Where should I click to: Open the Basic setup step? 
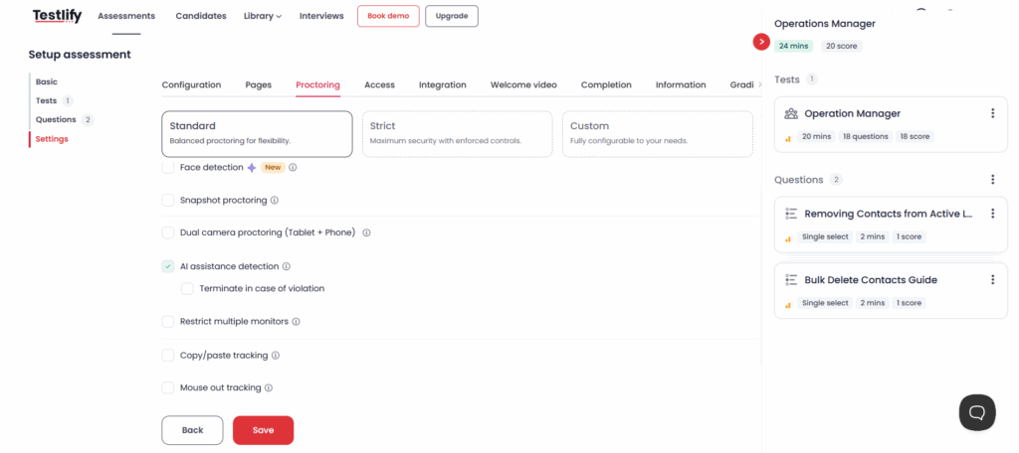coord(46,82)
